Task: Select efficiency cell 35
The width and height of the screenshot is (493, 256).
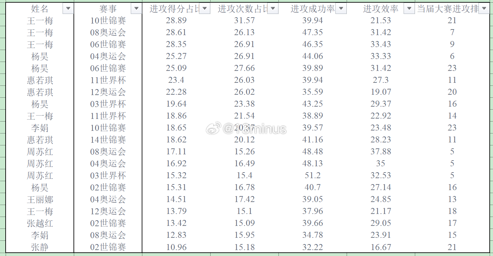Action: point(381,164)
